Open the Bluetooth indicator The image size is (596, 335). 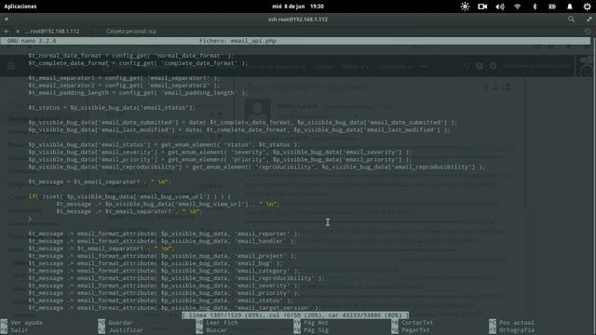535,7
